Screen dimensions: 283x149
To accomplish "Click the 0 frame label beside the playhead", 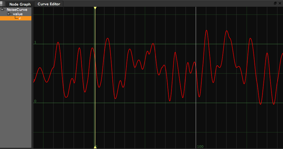I will pyautogui.click(x=96, y=147).
